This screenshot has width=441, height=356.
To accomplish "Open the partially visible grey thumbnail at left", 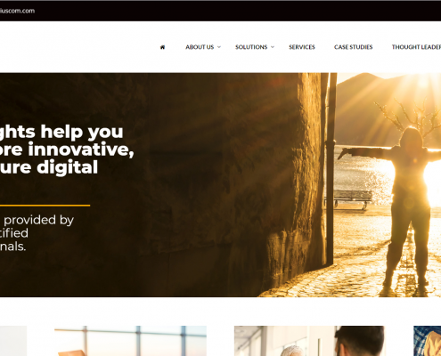I will click(x=13, y=341).
